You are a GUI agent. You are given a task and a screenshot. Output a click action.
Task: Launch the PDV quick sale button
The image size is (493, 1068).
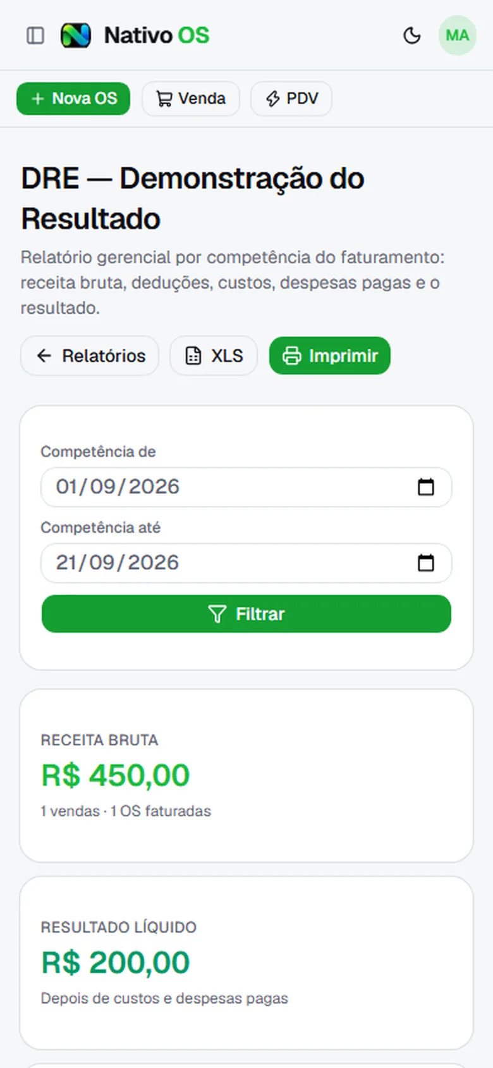point(291,99)
